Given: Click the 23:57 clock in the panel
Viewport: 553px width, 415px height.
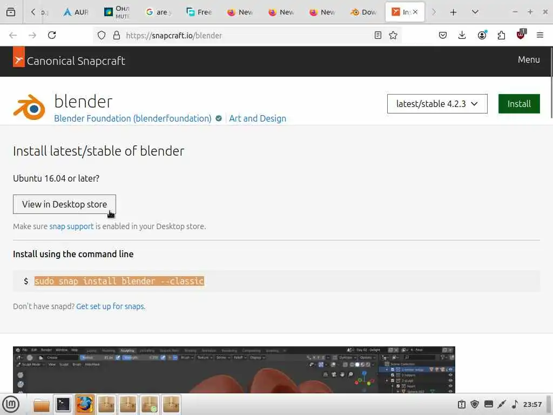Looking at the screenshot, I should click(532, 404).
